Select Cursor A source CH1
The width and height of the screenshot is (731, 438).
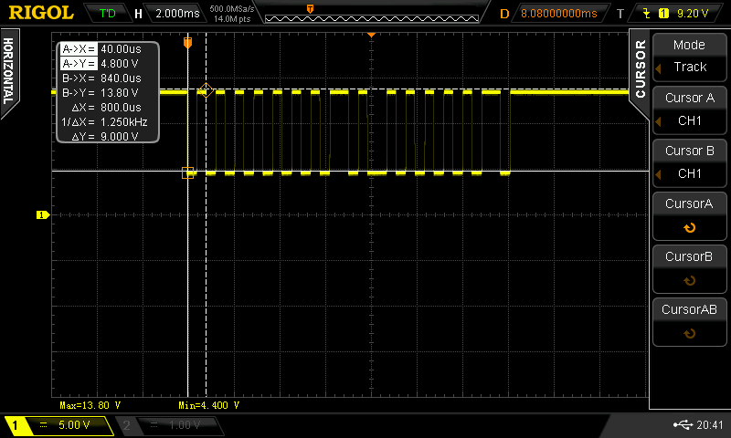pos(690,110)
